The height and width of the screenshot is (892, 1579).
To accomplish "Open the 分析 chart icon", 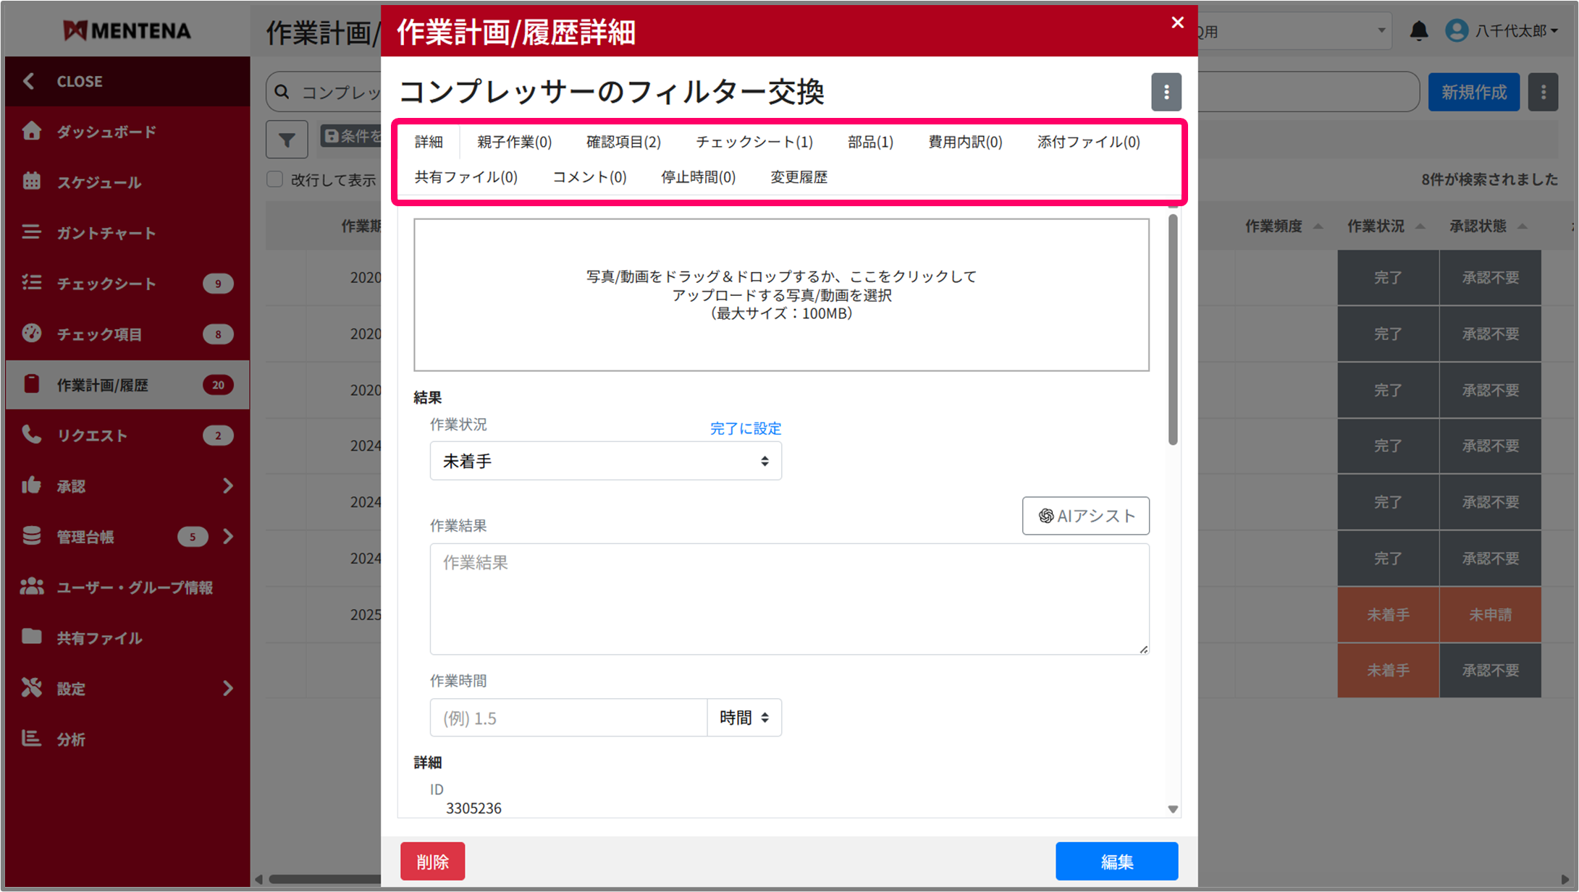I will [31, 739].
